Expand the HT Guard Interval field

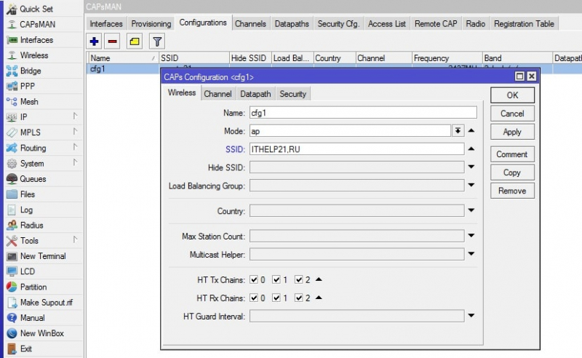coord(471,316)
